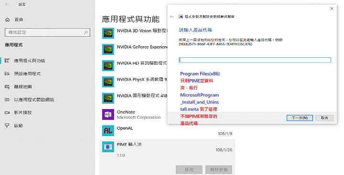Click the NVIDIA GeForce Experience icon
The height and width of the screenshot is (175, 344).
(108, 49)
